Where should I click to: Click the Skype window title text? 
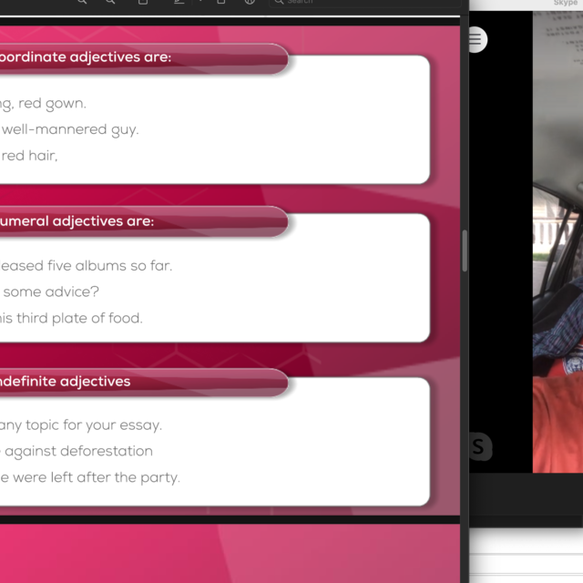click(x=566, y=3)
